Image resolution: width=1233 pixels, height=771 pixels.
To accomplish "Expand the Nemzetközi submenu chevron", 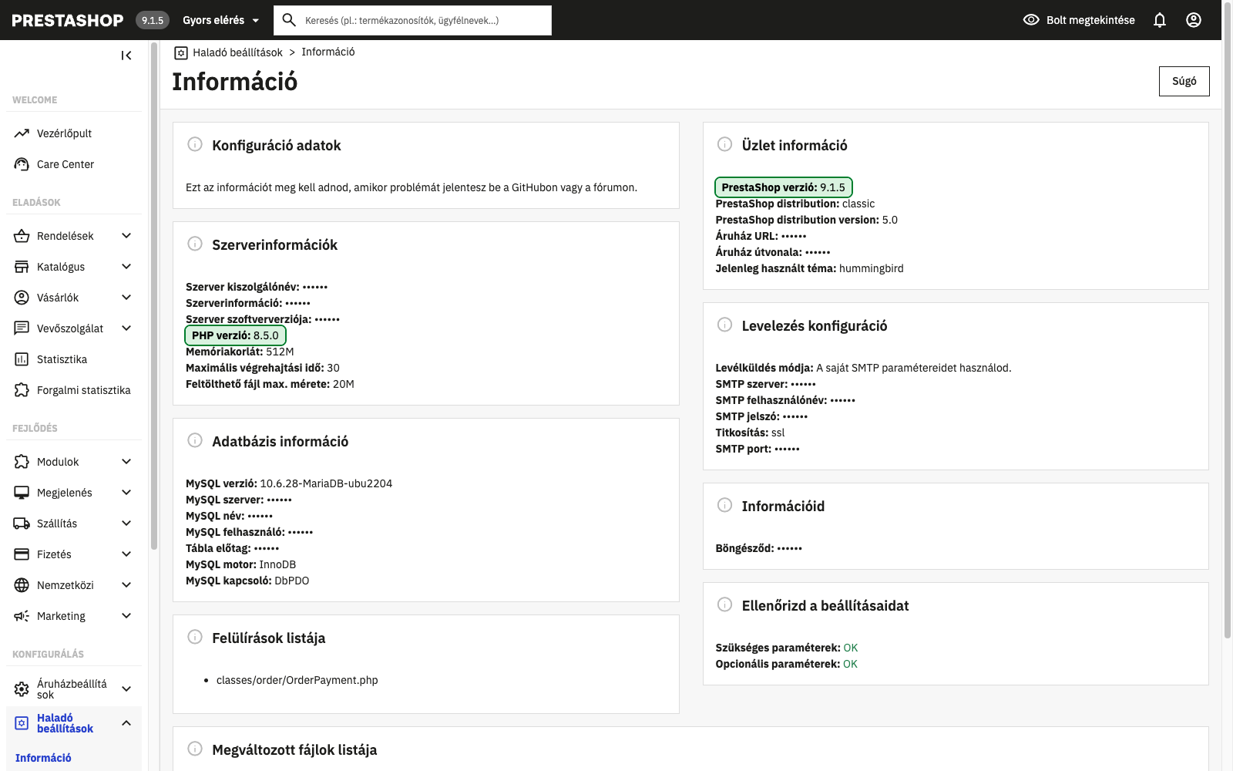I will (x=126, y=585).
